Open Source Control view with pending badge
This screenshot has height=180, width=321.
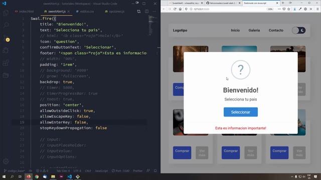click(x=6, y=38)
